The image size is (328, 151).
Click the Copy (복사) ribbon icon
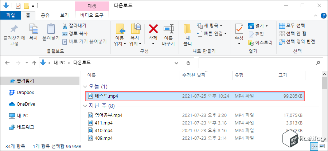click(34, 29)
